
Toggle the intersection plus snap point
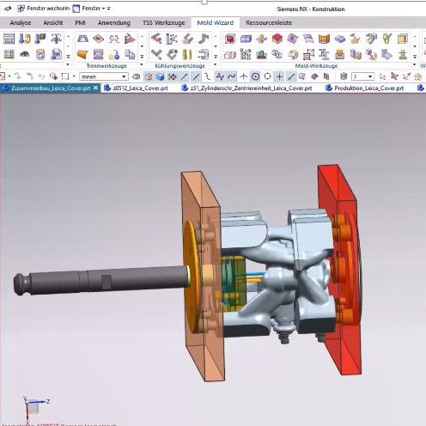click(x=279, y=76)
